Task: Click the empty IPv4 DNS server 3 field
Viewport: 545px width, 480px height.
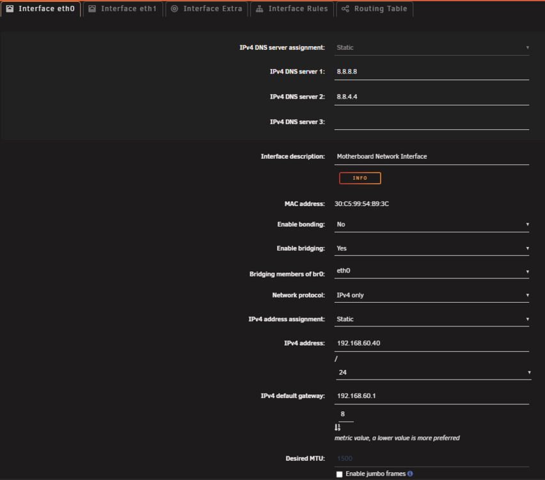Action: click(x=431, y=122)
